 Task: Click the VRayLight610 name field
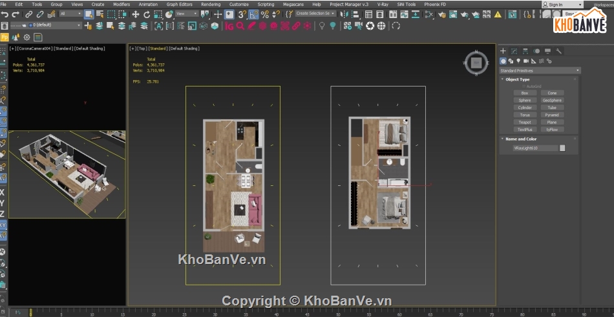point(535,148)
